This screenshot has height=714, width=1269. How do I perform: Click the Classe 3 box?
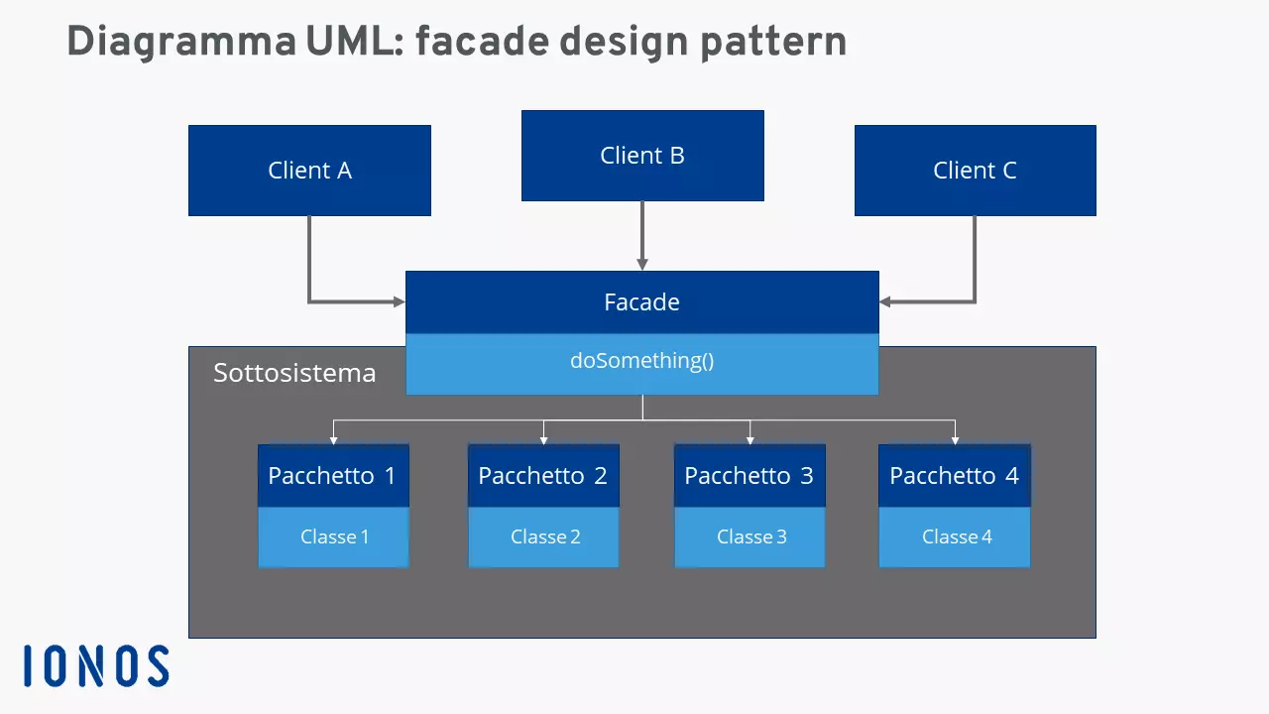click(750, 537)
